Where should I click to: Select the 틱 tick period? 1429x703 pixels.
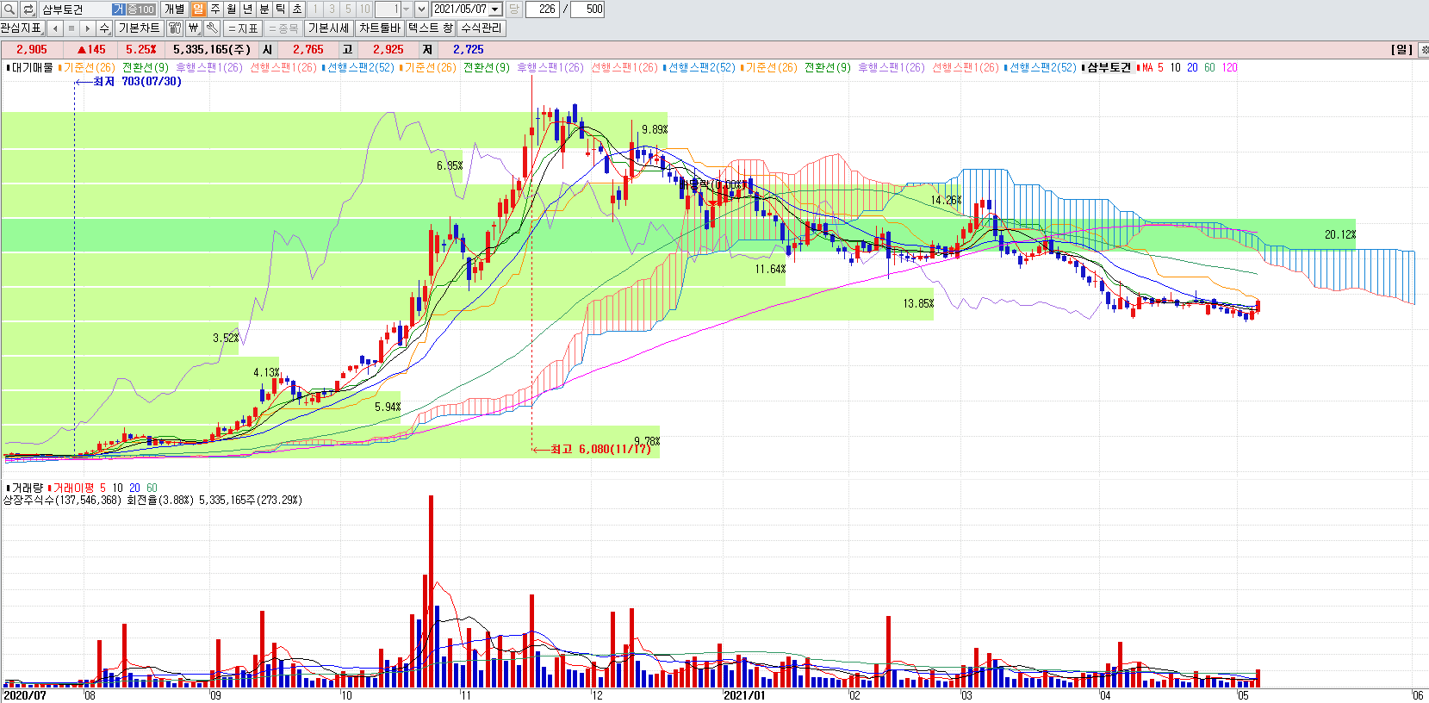[x=281, y=9]
